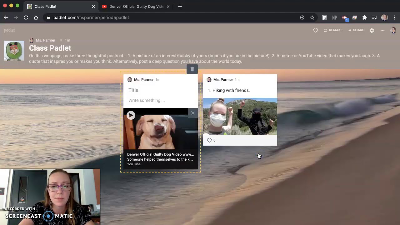400x225 pixels.
Task: Close the Denver Guilty Dog Video tab
Action: pyautogui.click(x=168, y=7)
